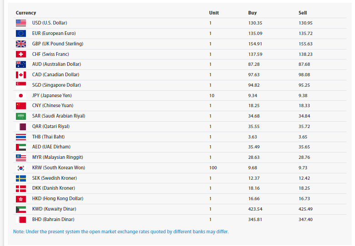Click the Japanese flag icon
Image resolution: width=355 pixels, height=246 pixels.
21,95
